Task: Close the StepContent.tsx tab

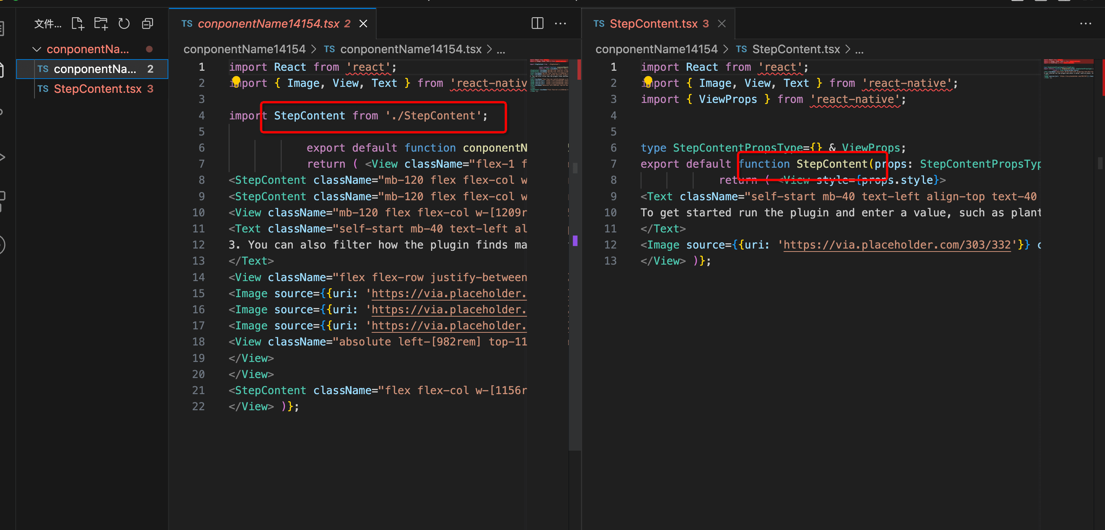Action: [x=722, y=24]
